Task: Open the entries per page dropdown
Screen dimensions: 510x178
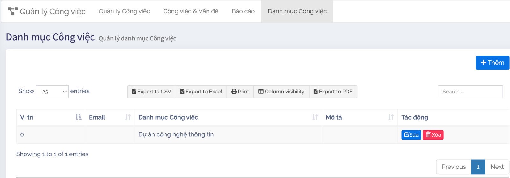Action: [x=52, y=92]
